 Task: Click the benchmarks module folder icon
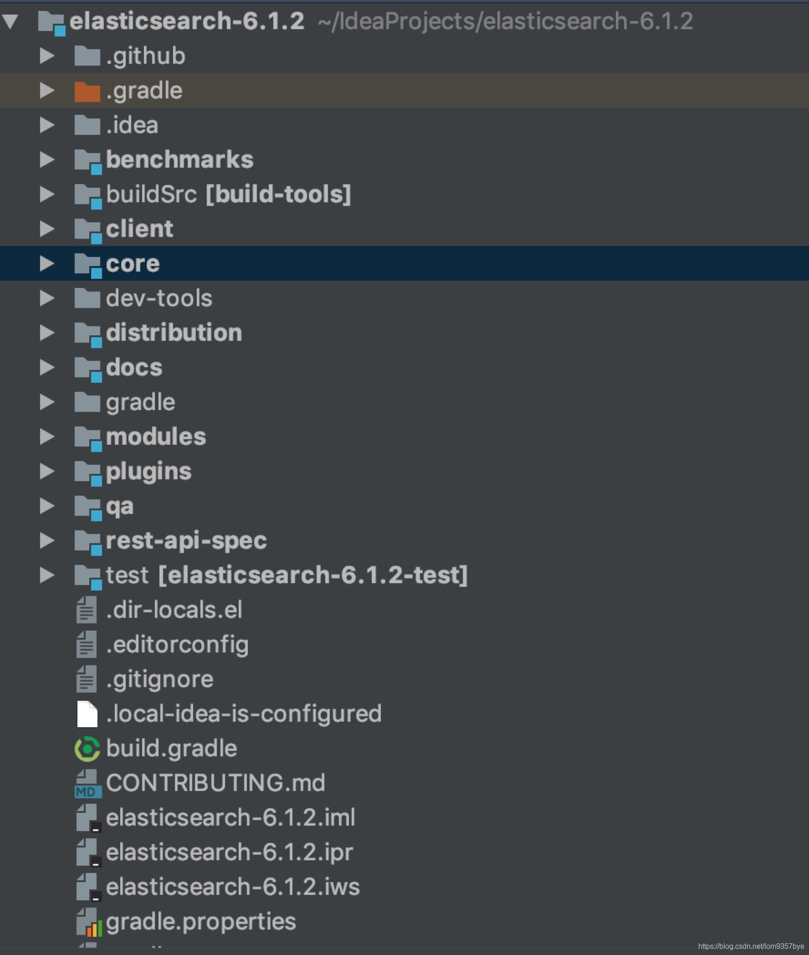click(x=88, y=162)
